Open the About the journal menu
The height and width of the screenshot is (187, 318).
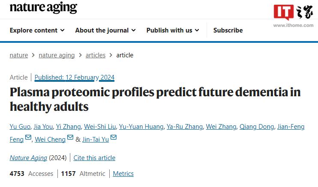point(105,30)
